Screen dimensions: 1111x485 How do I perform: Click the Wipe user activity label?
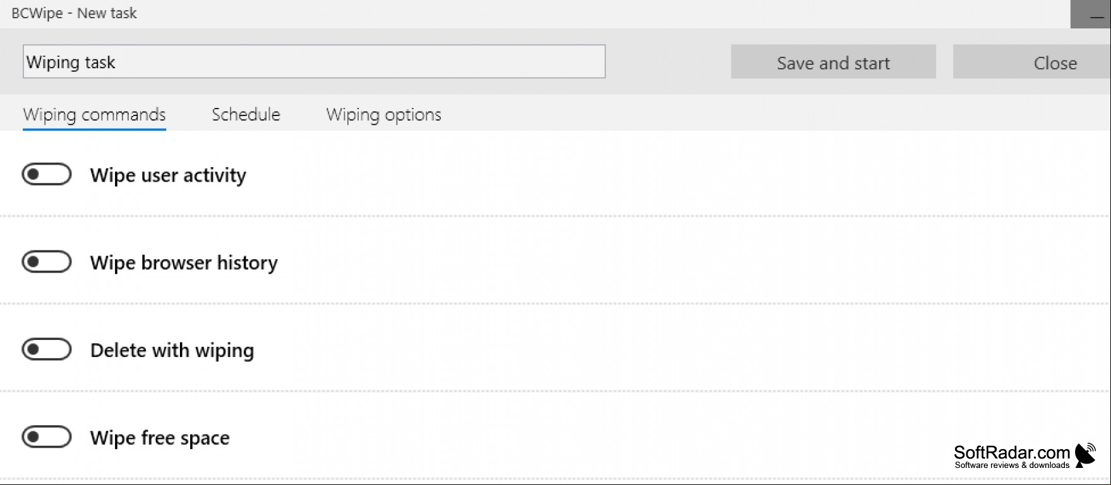point(168,175)
